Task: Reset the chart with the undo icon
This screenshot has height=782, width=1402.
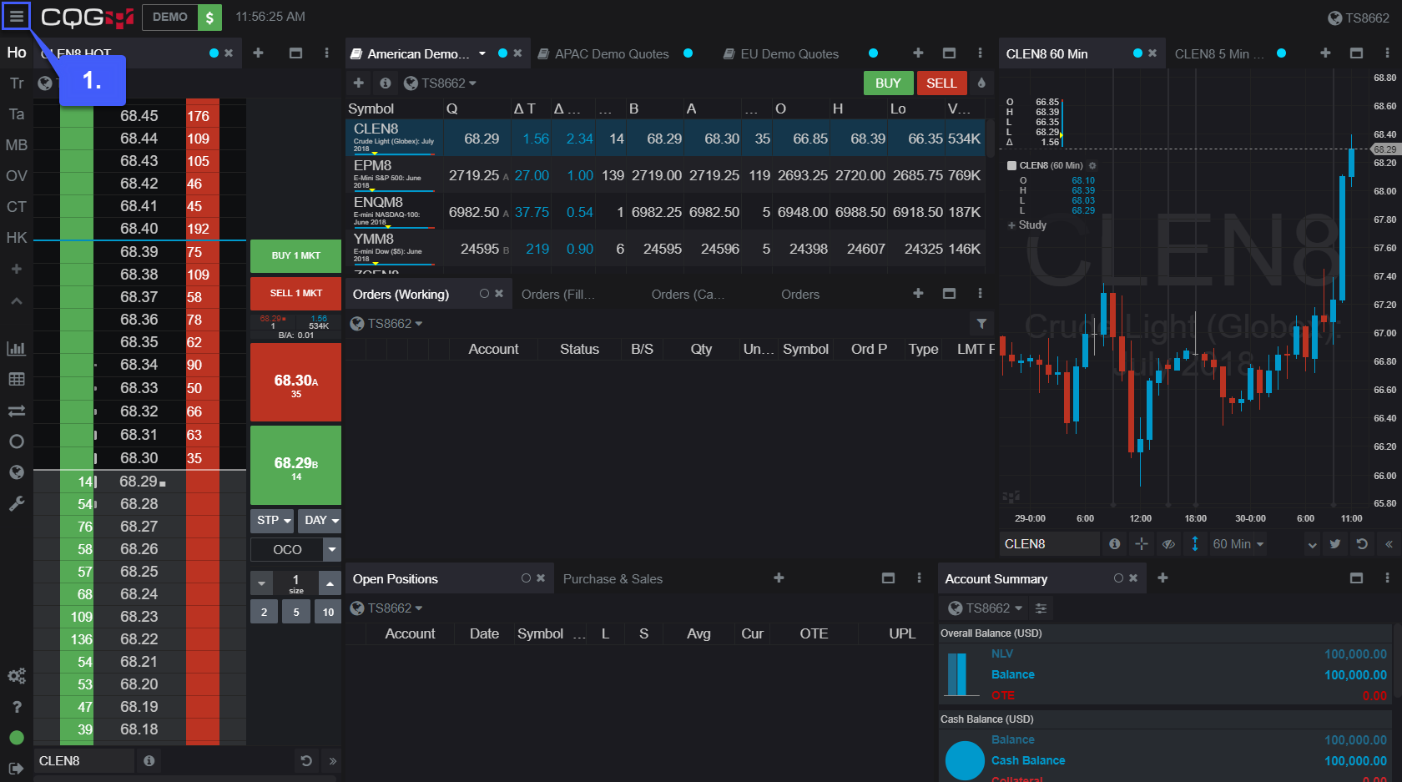Action: [x=1362, y=543]
